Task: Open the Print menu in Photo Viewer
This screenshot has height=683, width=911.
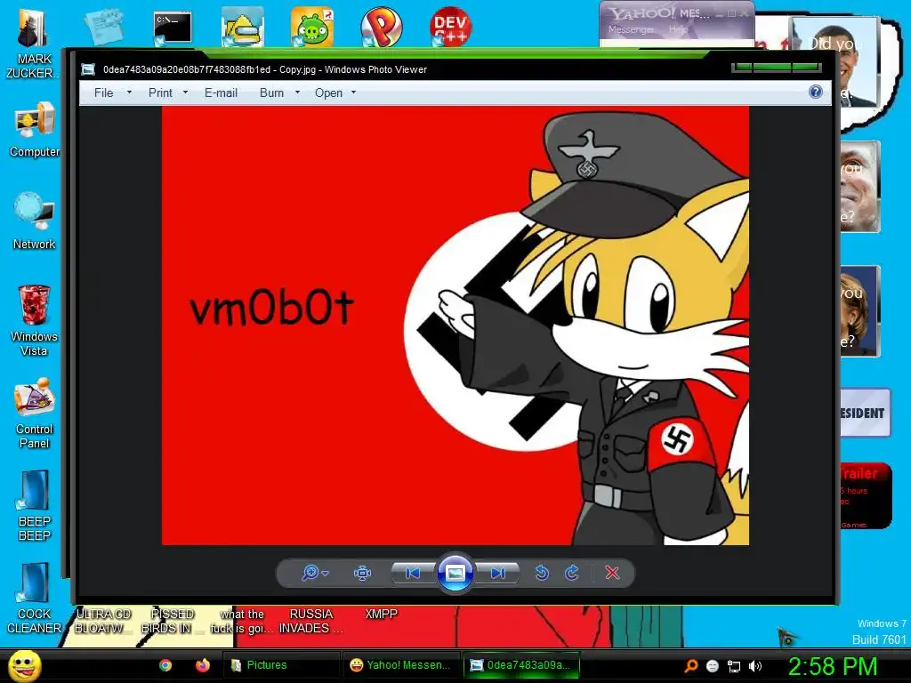Action: tap(160, 92)
